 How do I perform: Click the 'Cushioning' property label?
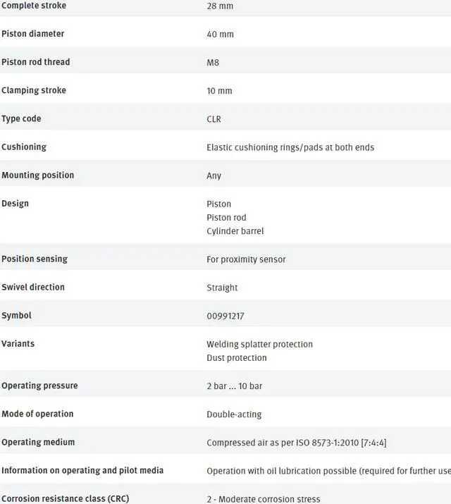[24, 147]
